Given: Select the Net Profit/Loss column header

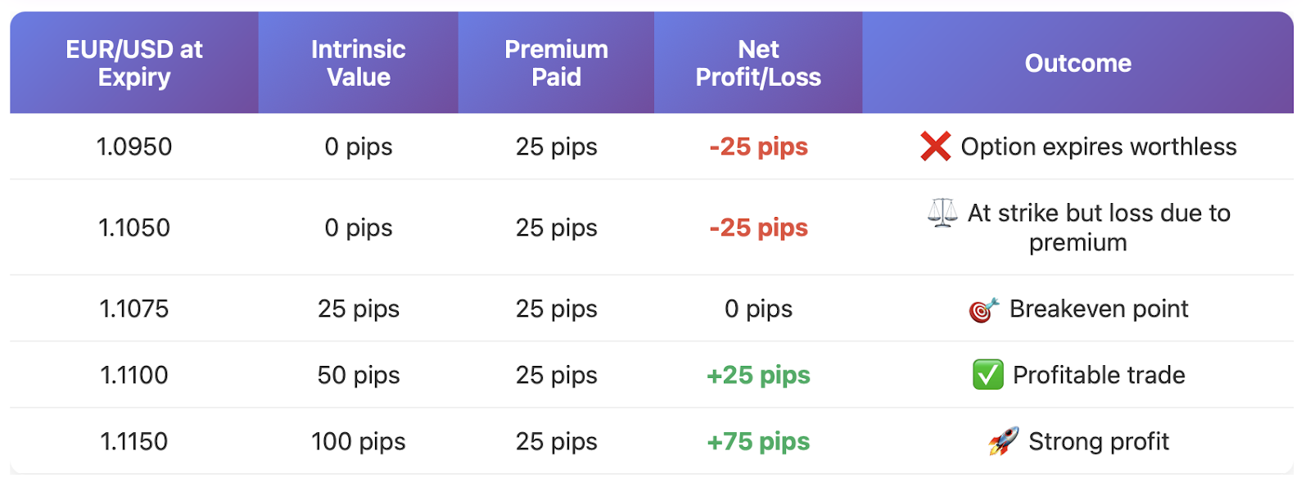Looking at the screenshot, I should (758, 63).
